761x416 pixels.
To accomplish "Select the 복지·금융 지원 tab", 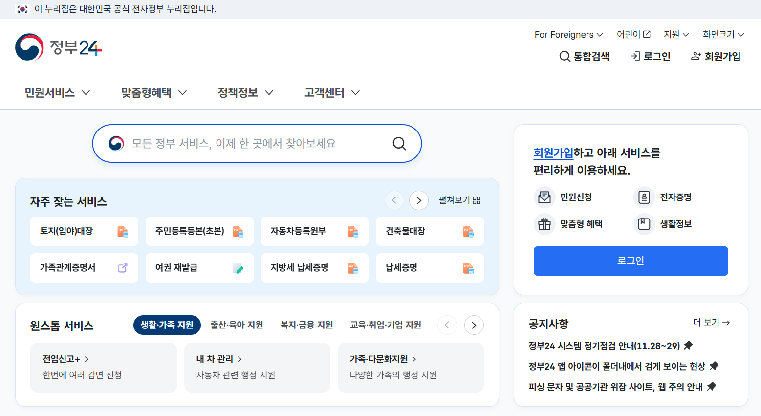I will pos(306,325).
